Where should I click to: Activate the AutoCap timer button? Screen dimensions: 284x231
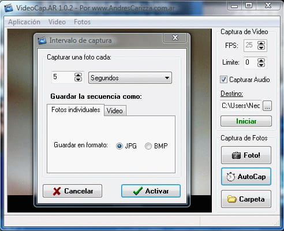tap(246, 177)
